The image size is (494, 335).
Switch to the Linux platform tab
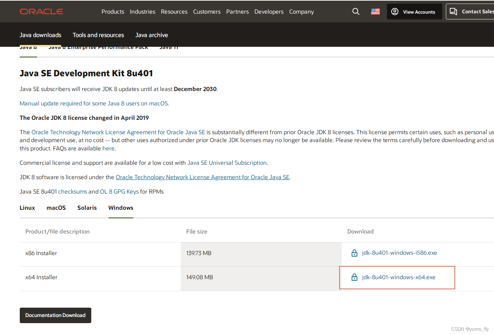coord(27,208)
